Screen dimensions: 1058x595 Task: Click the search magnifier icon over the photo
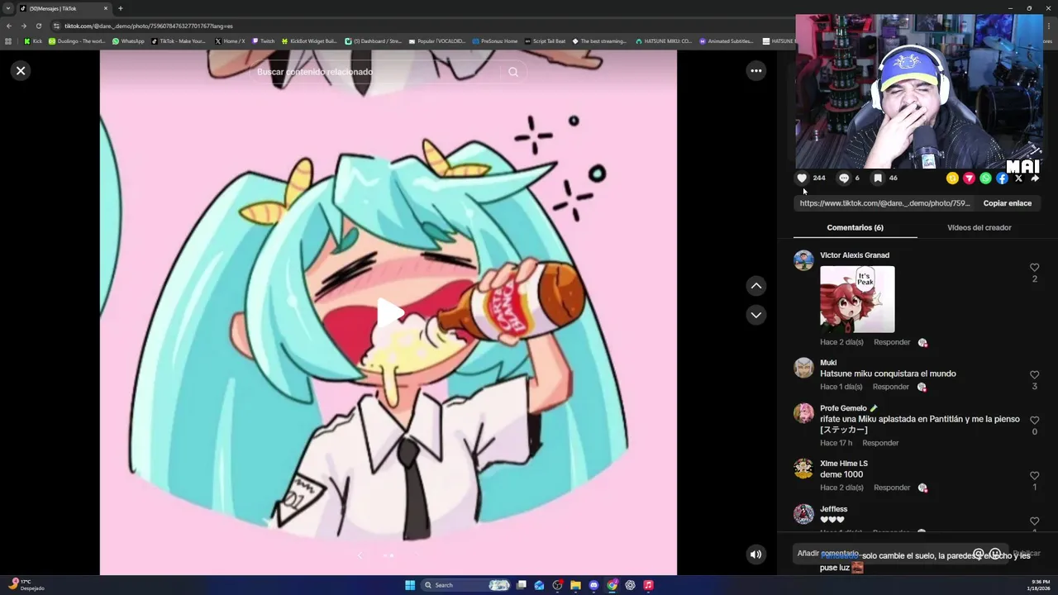(x=513, y=72)
